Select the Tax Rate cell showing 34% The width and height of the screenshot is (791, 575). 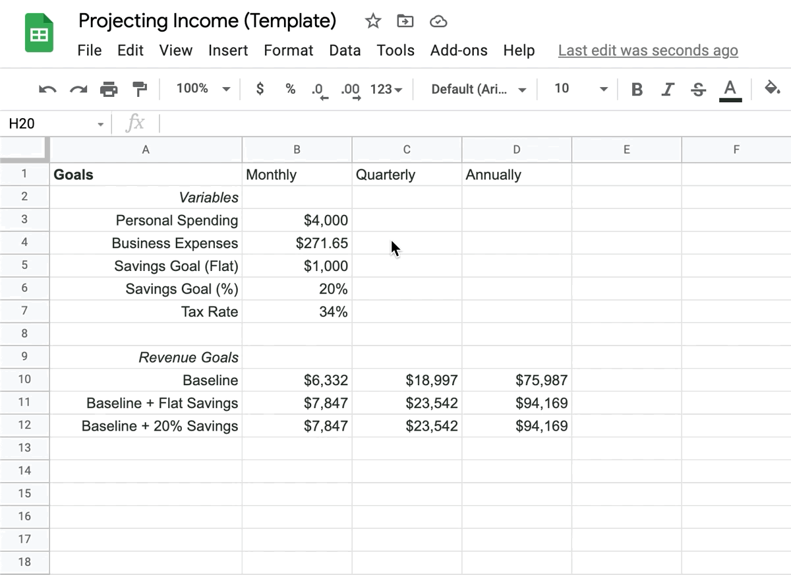coord(297,312)
